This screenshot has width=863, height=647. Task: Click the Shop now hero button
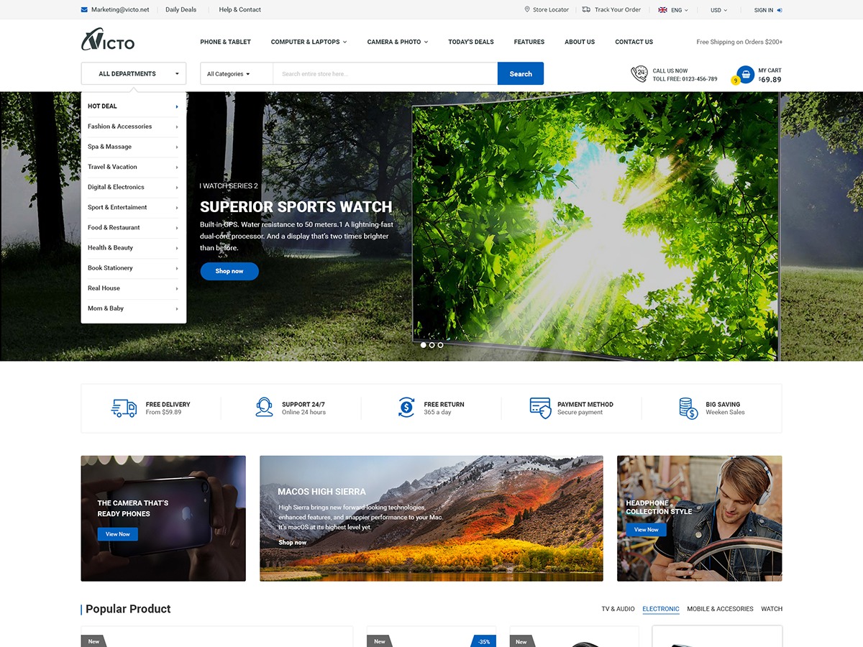229,271
